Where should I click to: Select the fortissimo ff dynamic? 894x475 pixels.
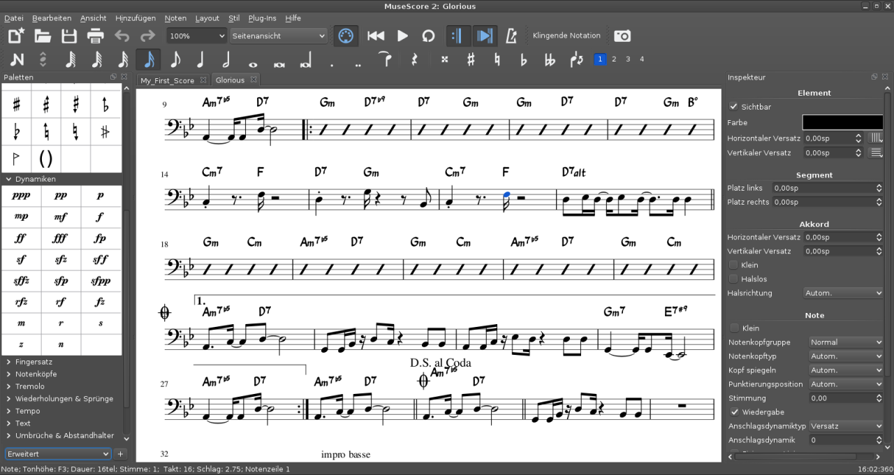point(21,238)
